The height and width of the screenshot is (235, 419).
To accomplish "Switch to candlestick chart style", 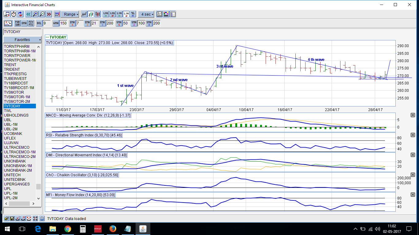I will tap(98, 14).
